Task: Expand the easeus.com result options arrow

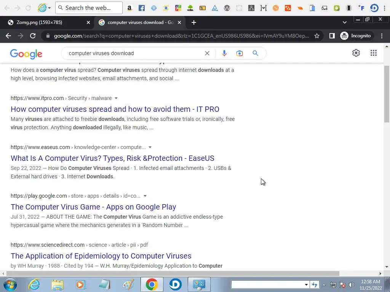Action: (150, 147)
